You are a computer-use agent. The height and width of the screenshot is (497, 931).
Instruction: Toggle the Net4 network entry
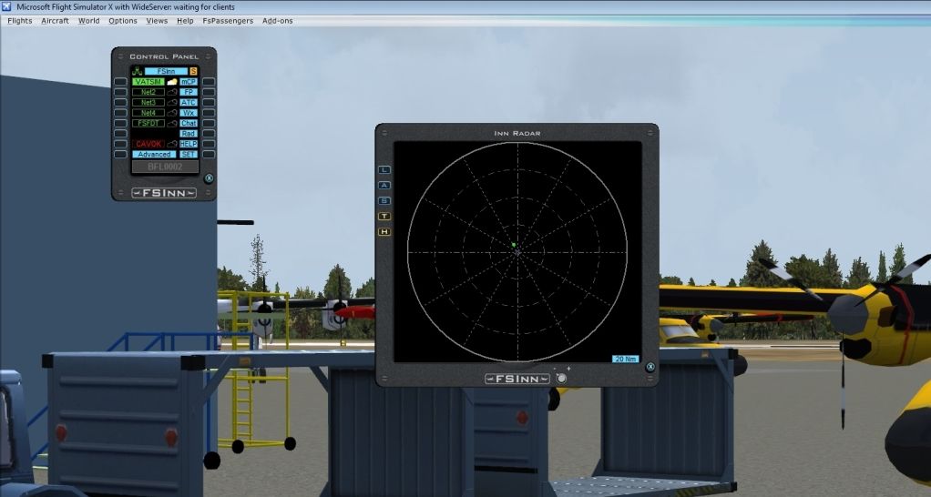point(148,113)
